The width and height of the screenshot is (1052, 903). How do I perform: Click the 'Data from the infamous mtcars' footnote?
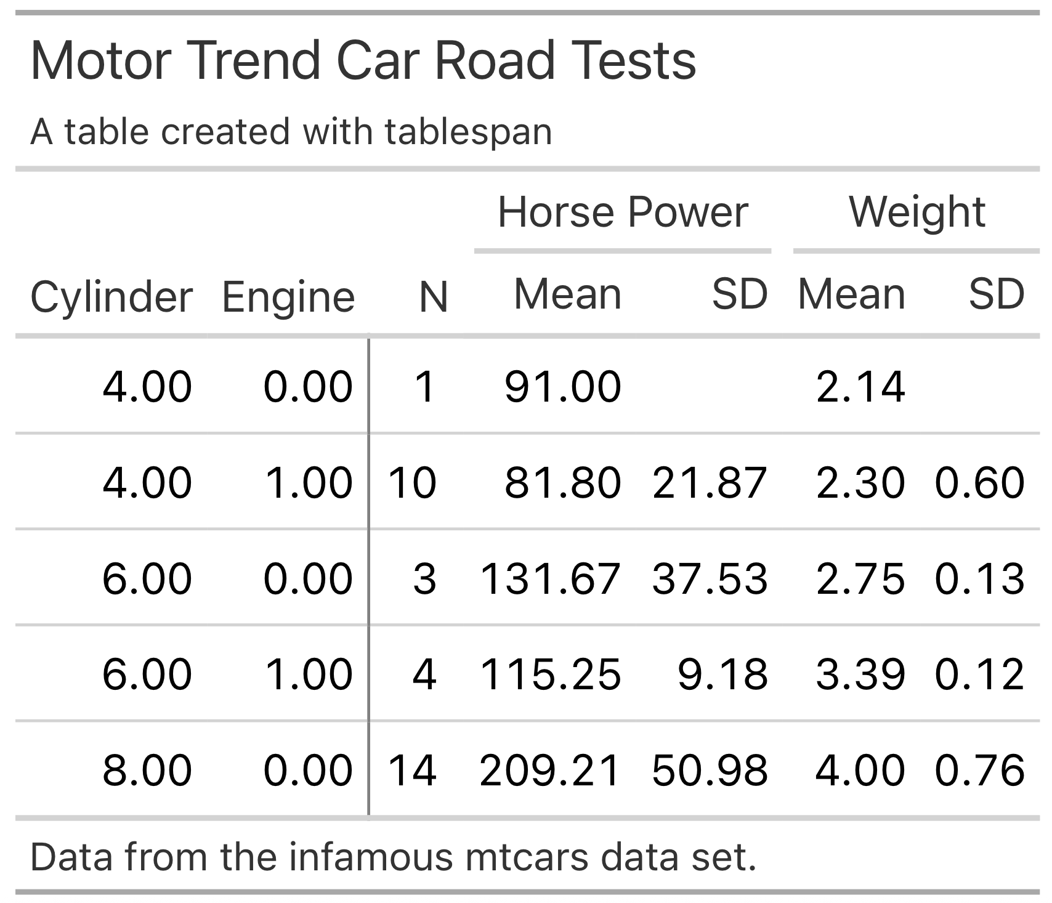click(393, 857)
